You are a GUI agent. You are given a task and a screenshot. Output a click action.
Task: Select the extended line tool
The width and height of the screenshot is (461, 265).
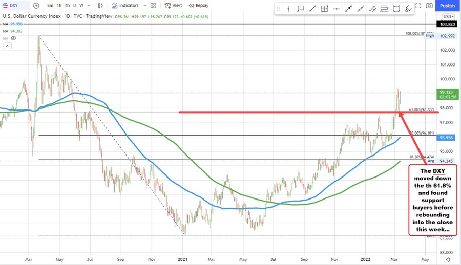[361, 9]
